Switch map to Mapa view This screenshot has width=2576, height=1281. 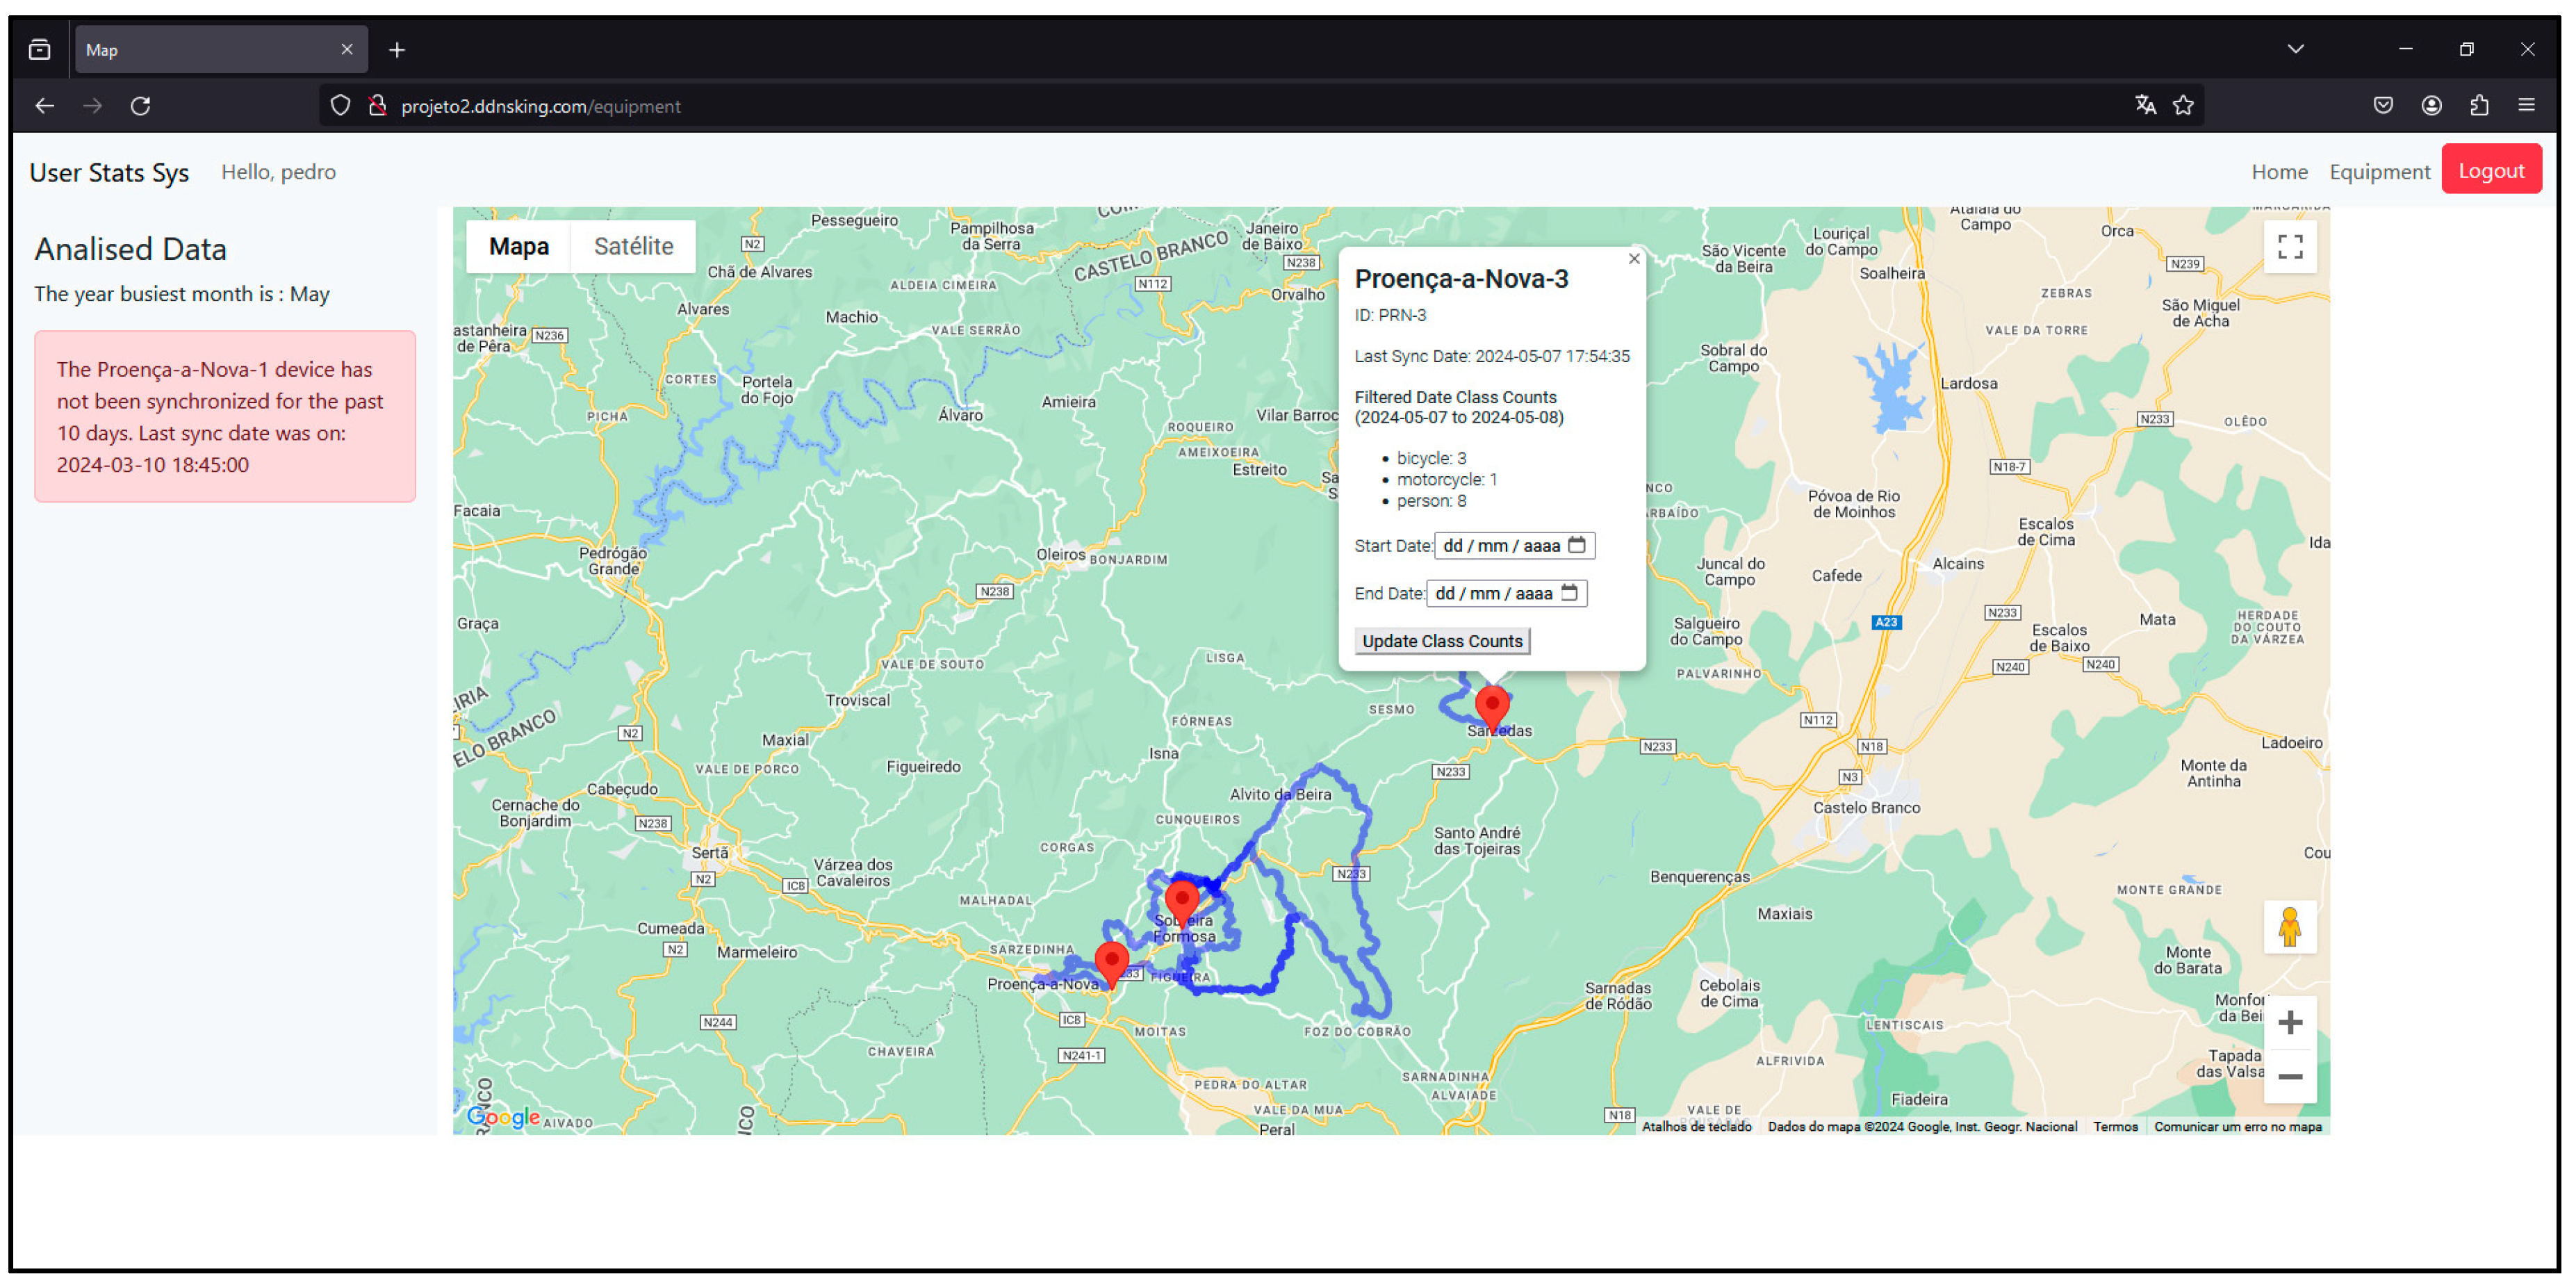pyautogui.click(x=518, y=246)
